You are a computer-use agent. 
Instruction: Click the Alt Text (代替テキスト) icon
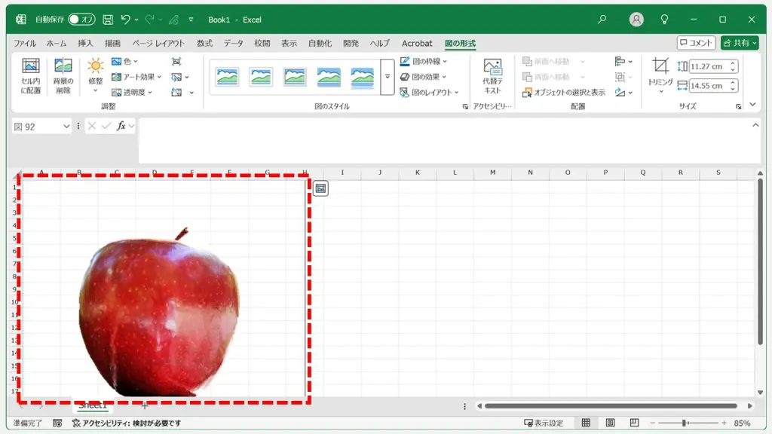(x=492, y=76)
